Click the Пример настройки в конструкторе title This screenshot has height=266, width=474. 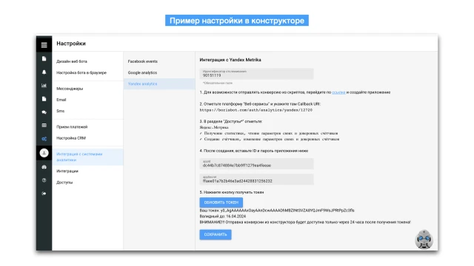pos(237,21)
